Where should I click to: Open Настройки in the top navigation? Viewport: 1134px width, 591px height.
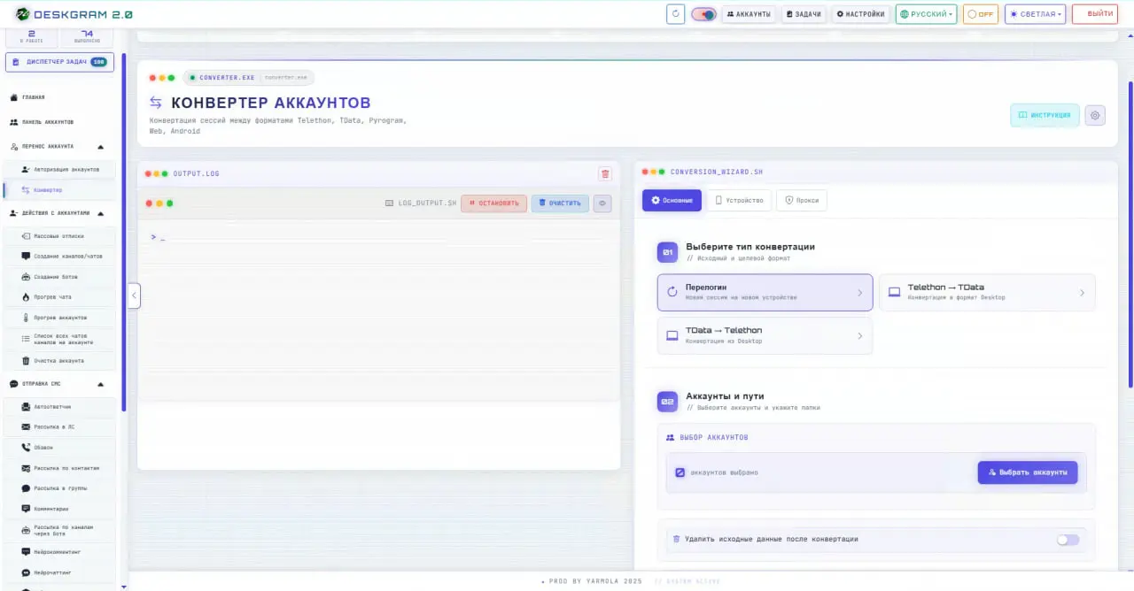pos(860,14)
